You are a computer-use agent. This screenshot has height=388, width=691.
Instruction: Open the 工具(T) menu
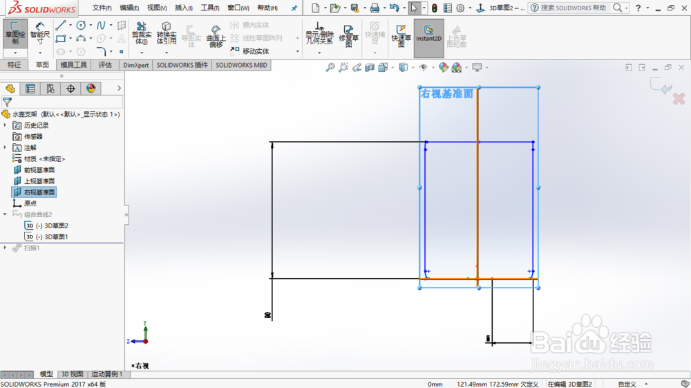(210, 8)
